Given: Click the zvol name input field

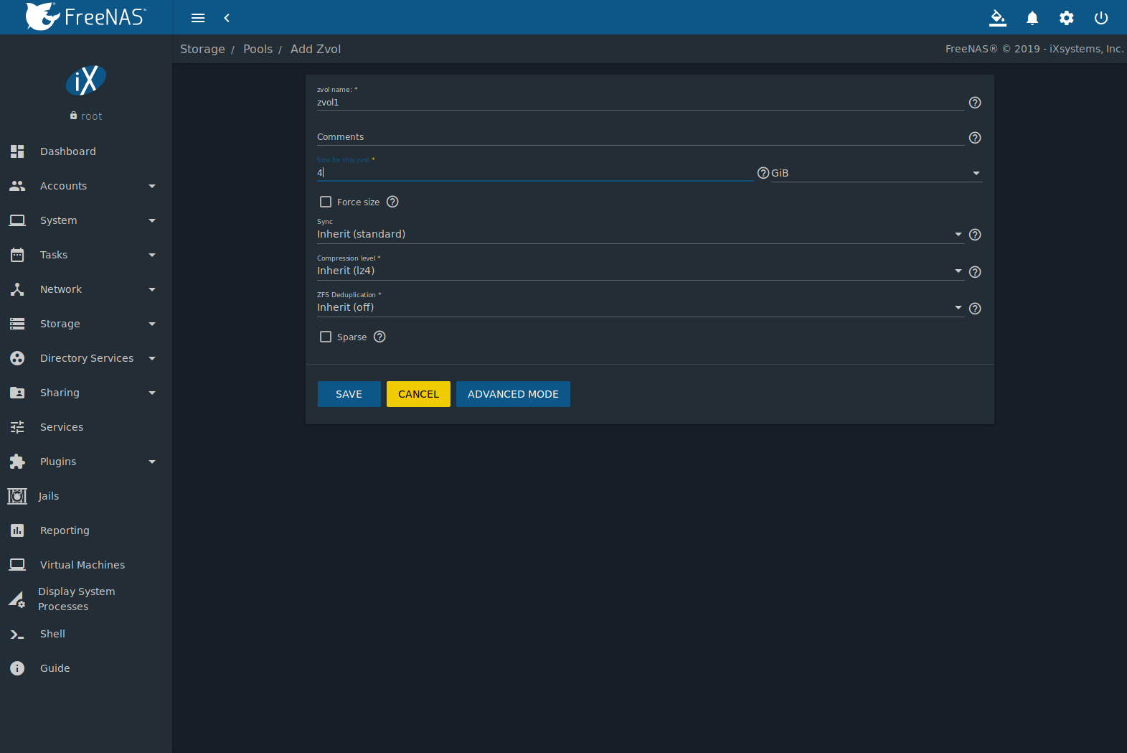Looking at the screenshot, I should 641,103.
